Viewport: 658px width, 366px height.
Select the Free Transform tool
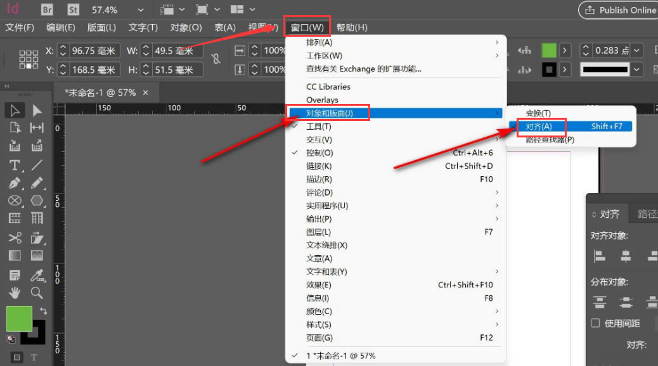click(x=37, y=237)
